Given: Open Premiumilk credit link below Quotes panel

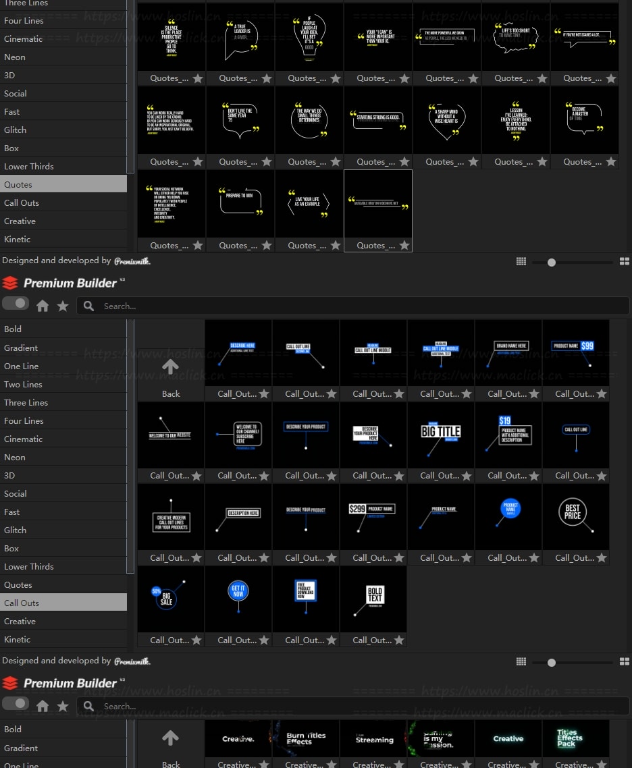Looking at the screenshot, I should (132, 261).
